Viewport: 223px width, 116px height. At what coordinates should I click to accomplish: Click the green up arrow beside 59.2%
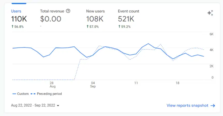(x=119, y=27)
